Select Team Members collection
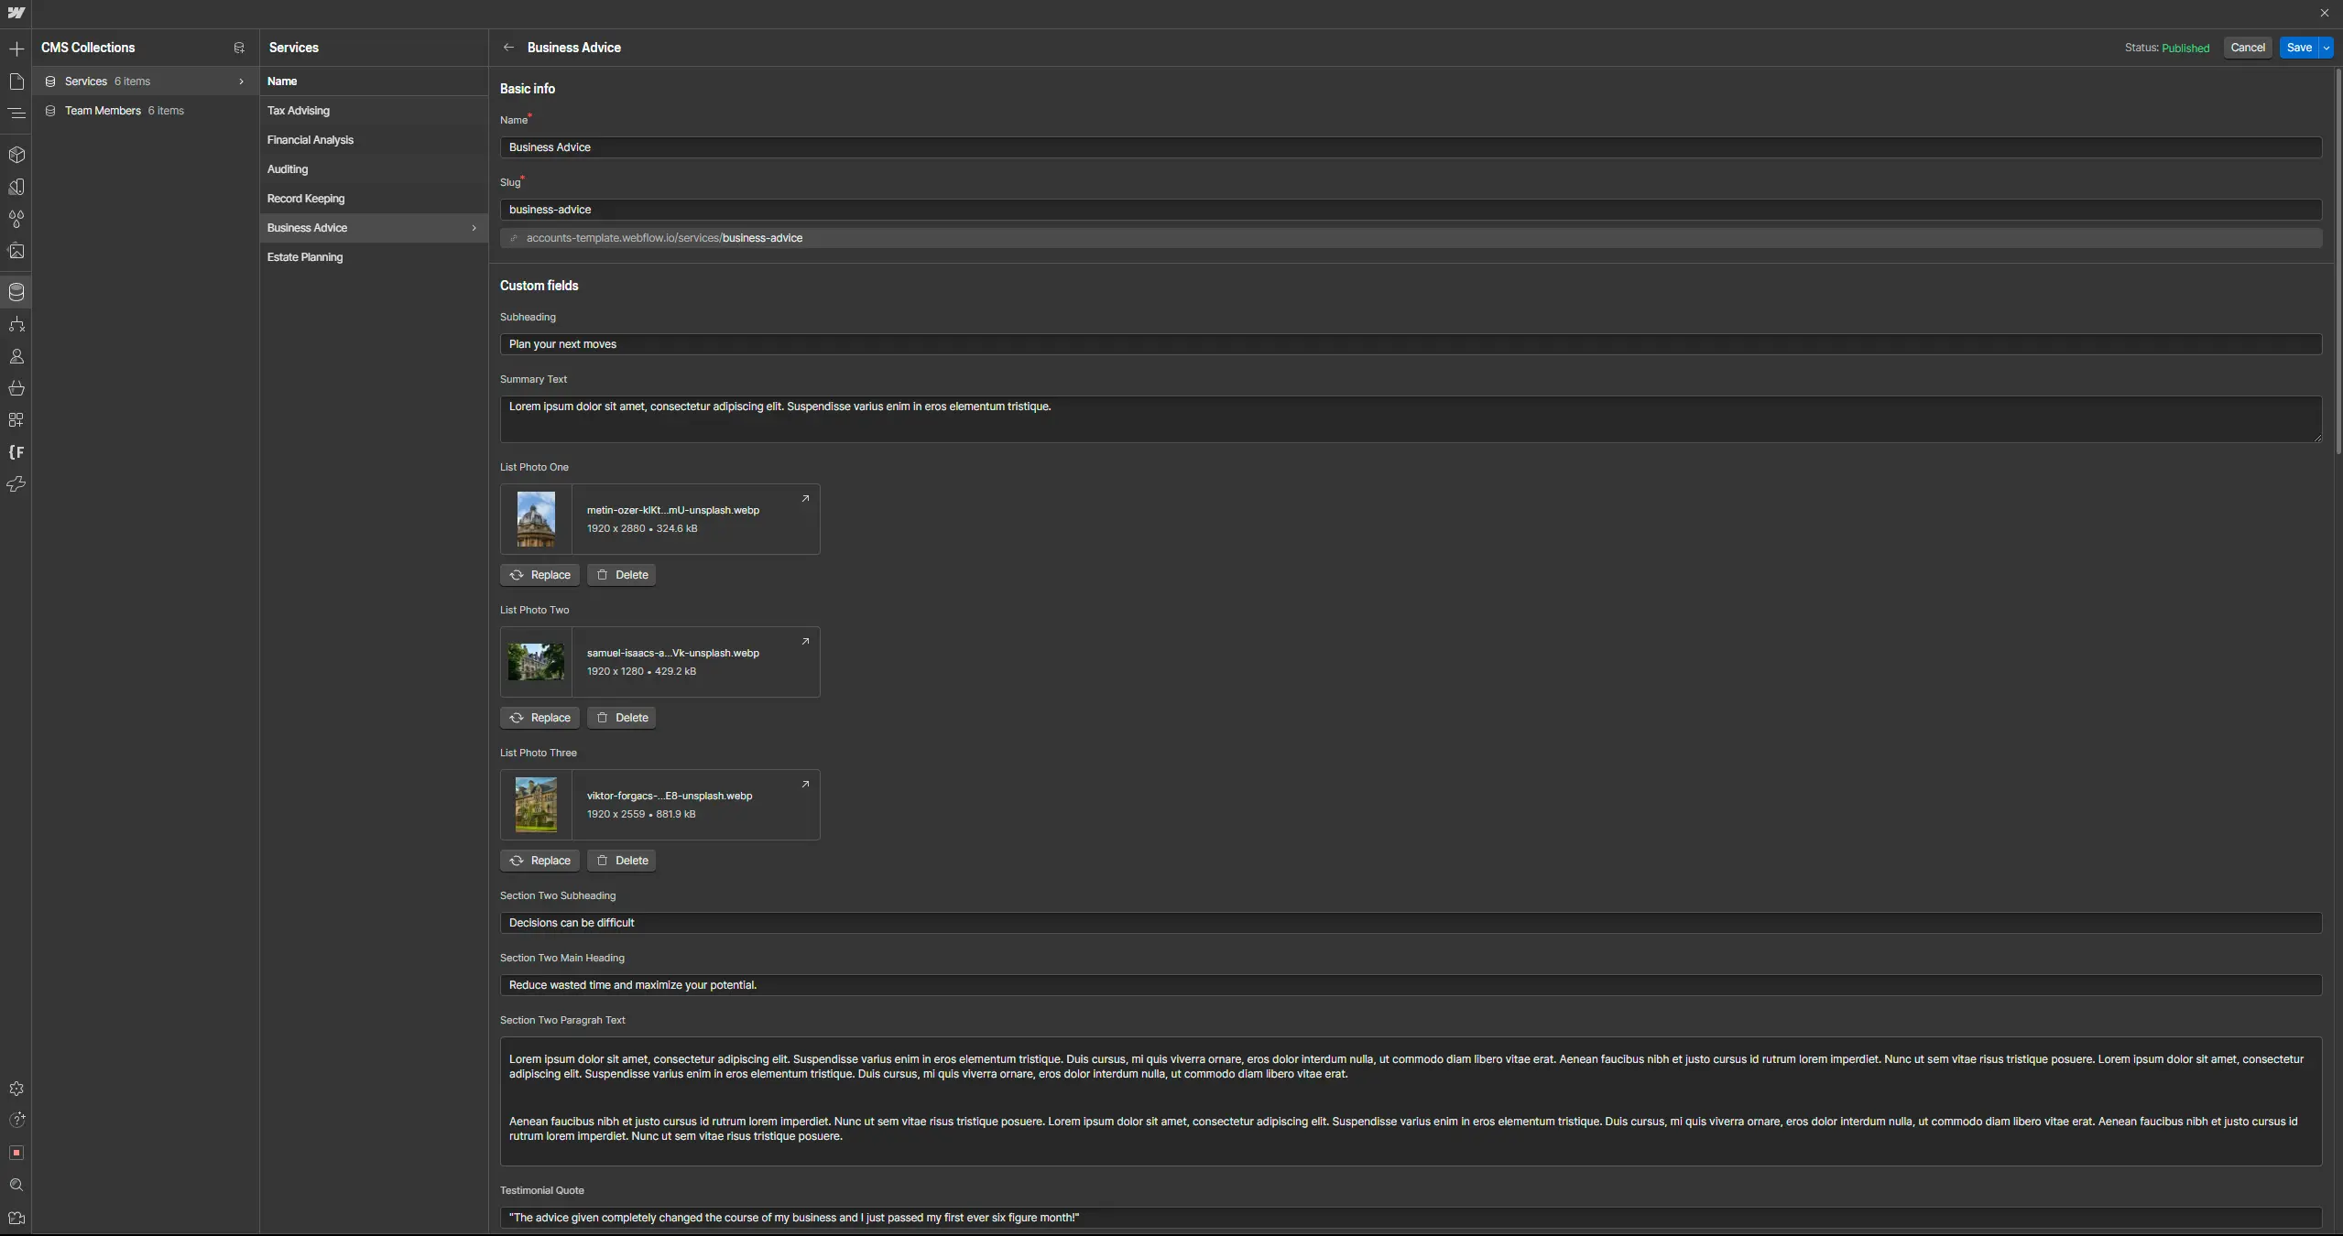The image size is (2343, 1236). click(x=103, y=111)
